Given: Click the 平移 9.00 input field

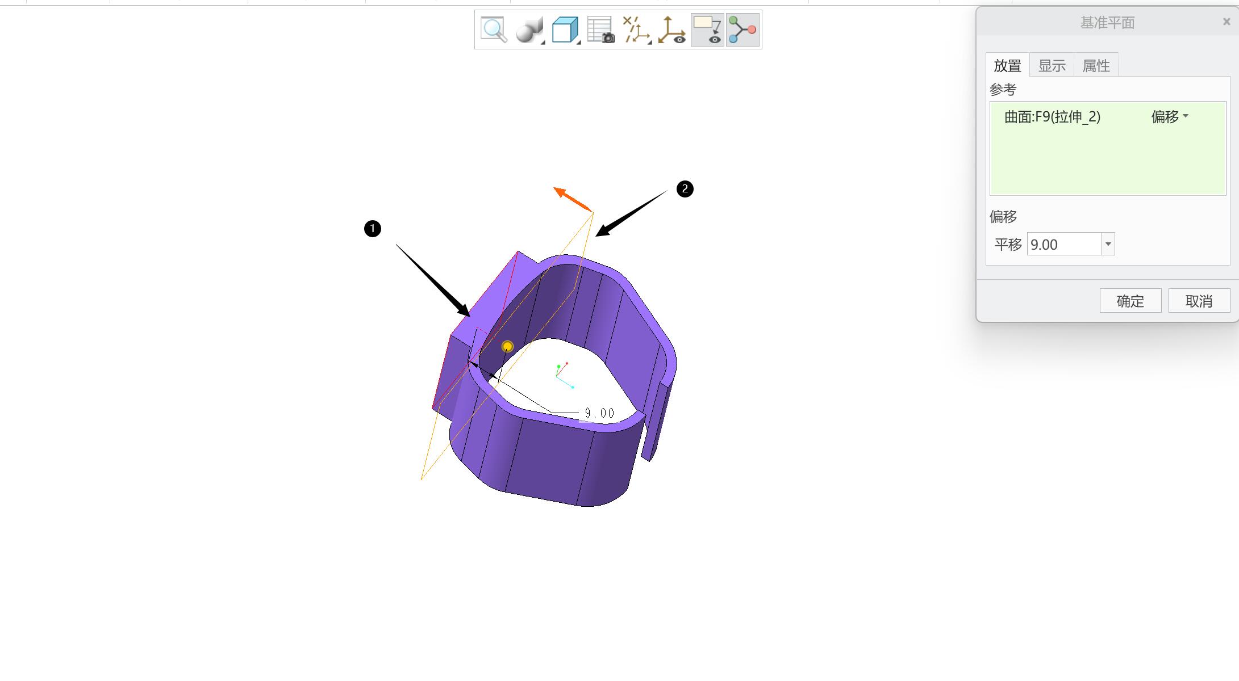Looking at the screenshot, I should (1064, 244).
